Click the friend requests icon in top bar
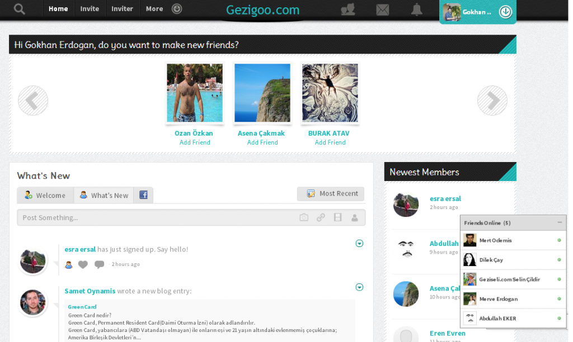573x342 pixels. [x=348, y=9]
